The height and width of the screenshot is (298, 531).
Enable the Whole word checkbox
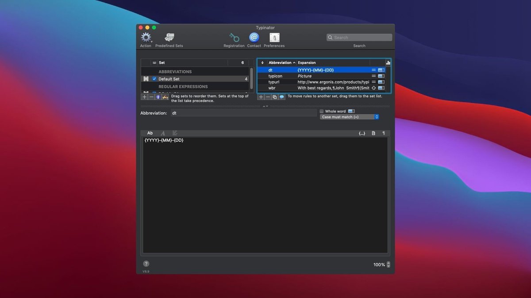321,111
